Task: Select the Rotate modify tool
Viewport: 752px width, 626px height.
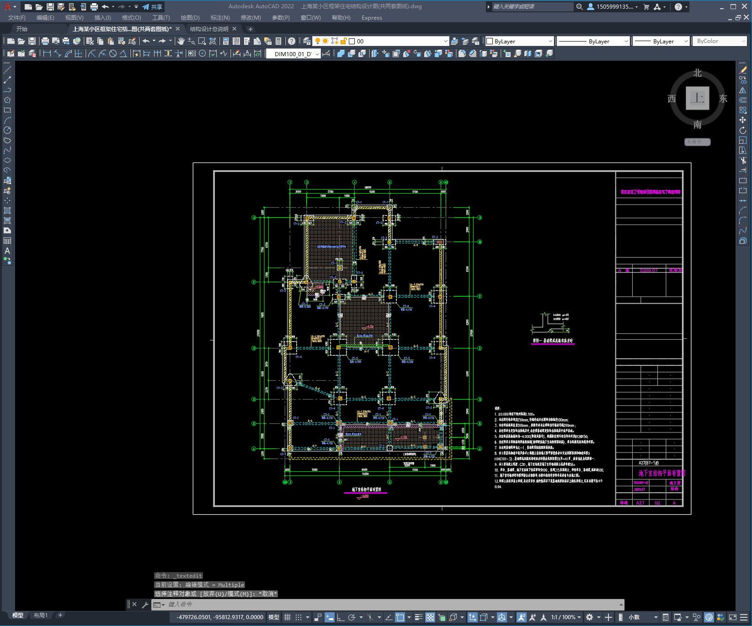Action: [743, 130]
